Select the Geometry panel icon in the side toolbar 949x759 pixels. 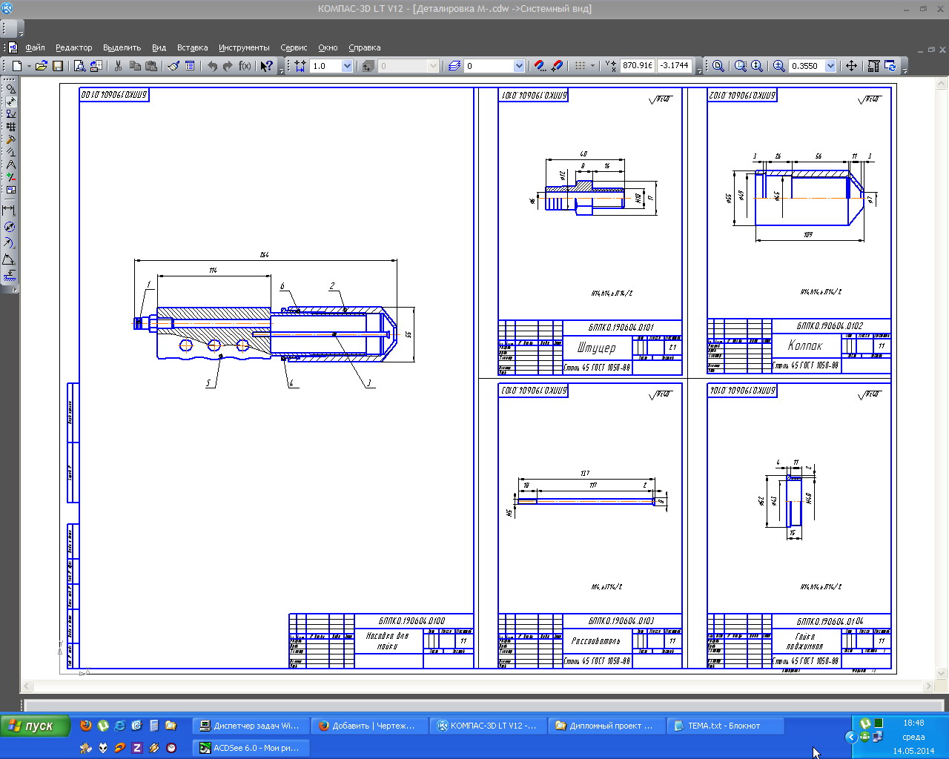click(x=10, y=89)
